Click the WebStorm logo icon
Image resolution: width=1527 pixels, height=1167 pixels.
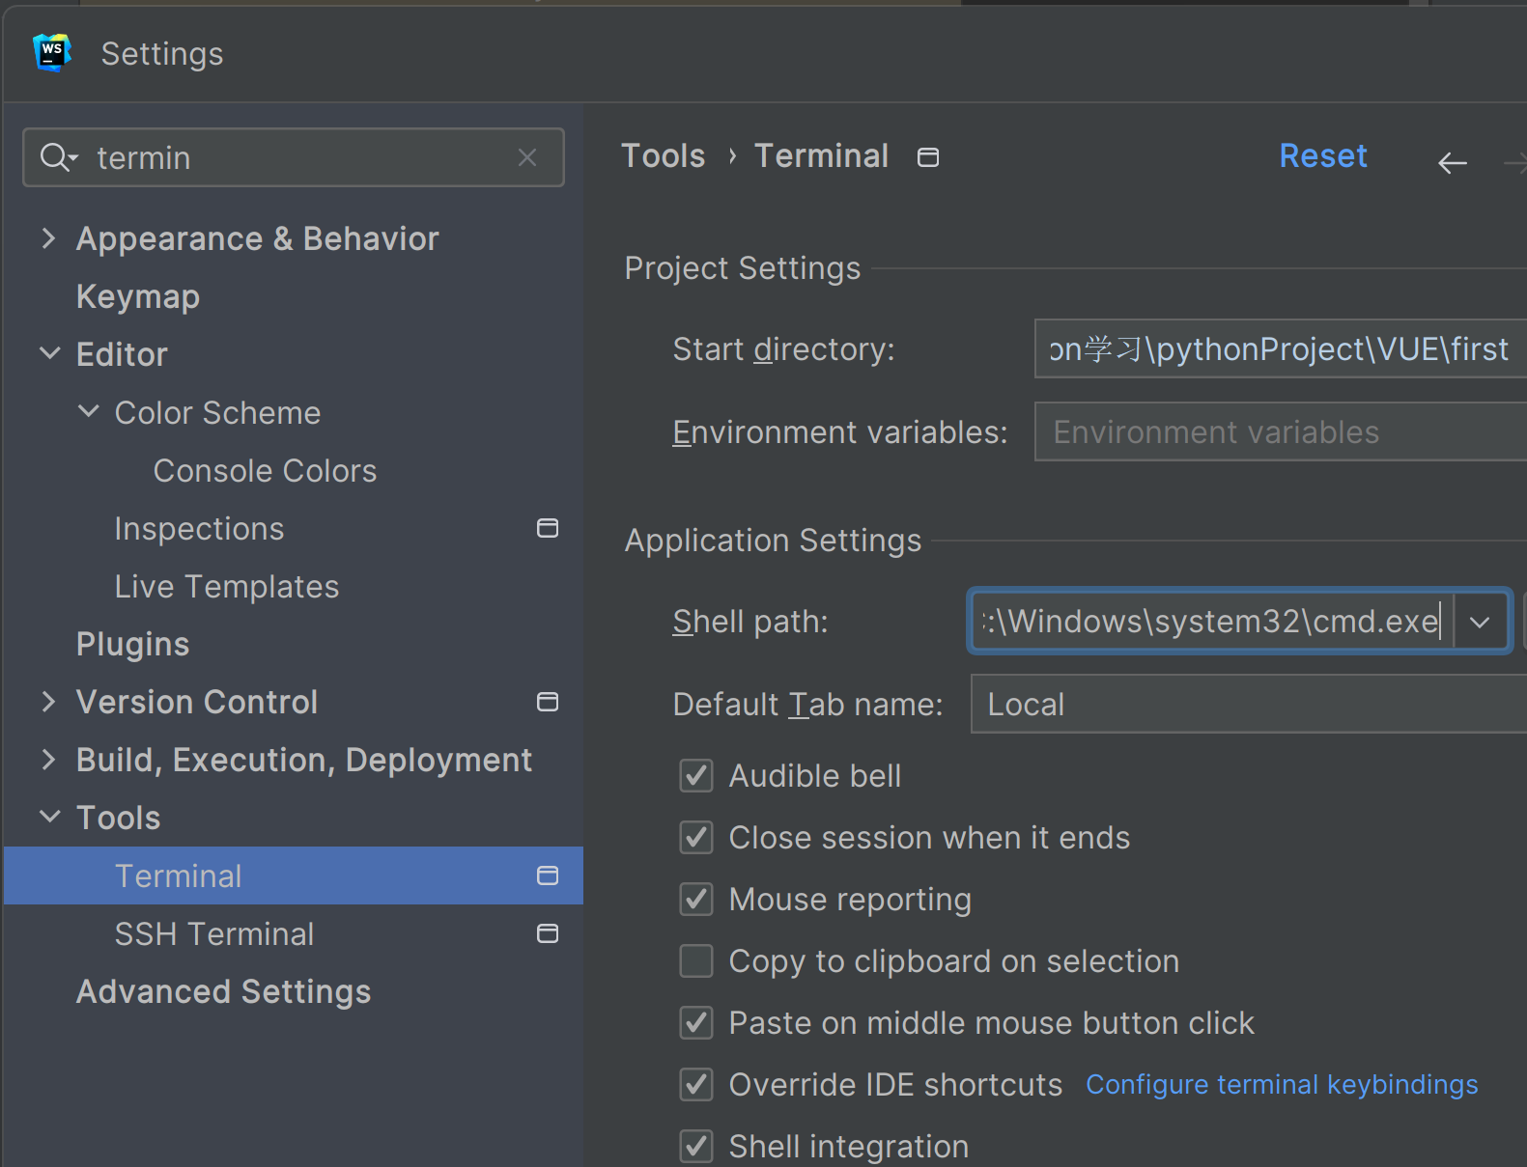52,52
